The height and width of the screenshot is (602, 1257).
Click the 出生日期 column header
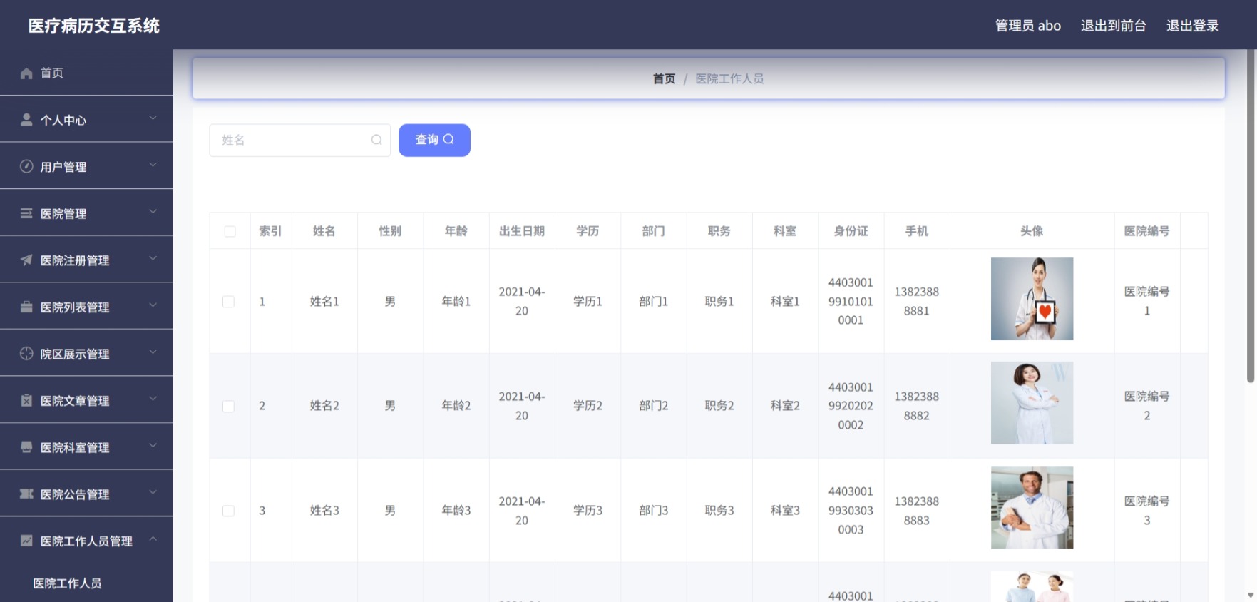tap(522, 231)
